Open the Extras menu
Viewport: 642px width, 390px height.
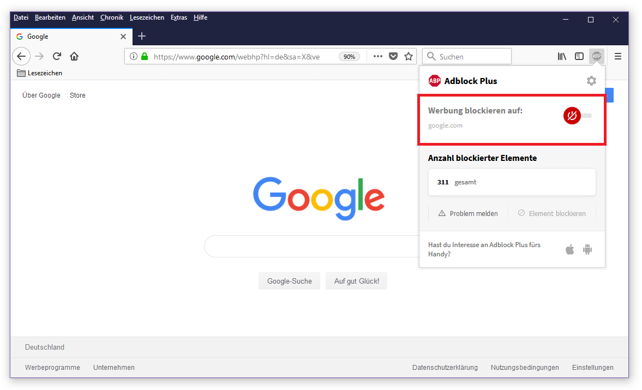[179, 17]
